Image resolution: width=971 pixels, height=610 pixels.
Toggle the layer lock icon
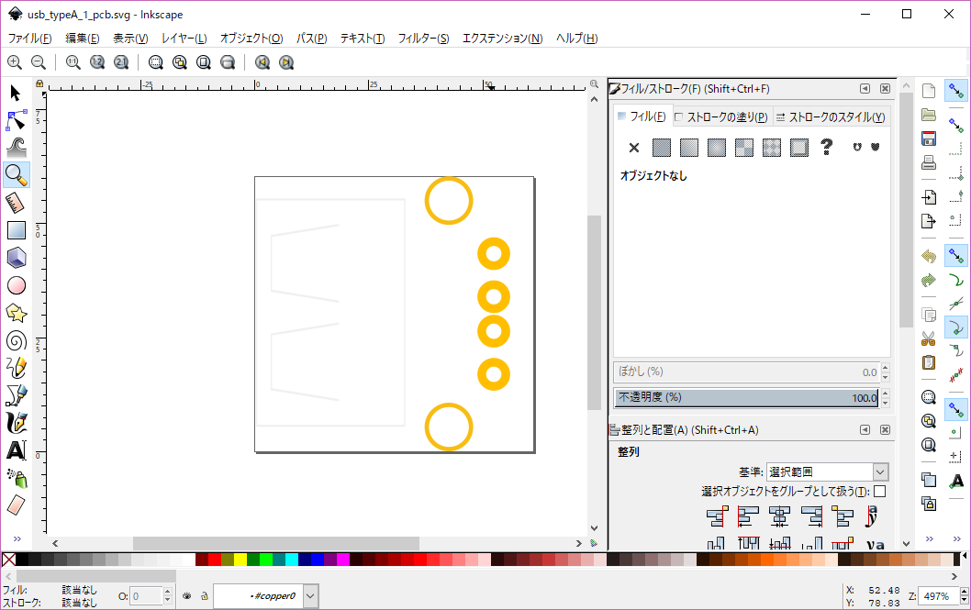[x=203, y=596]
